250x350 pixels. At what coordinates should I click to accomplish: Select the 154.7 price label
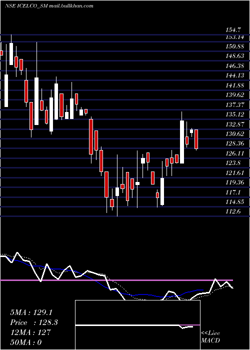(x=233, y=29)
